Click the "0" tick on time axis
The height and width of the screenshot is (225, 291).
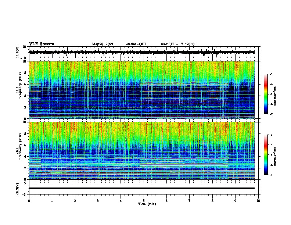tap(29, 201)
